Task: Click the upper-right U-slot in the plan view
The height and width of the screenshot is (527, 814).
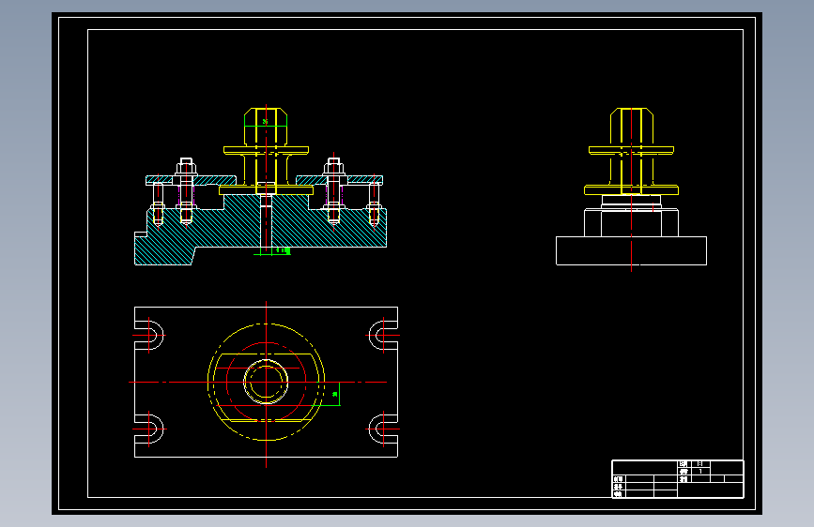Action: [x=383, y=335]
